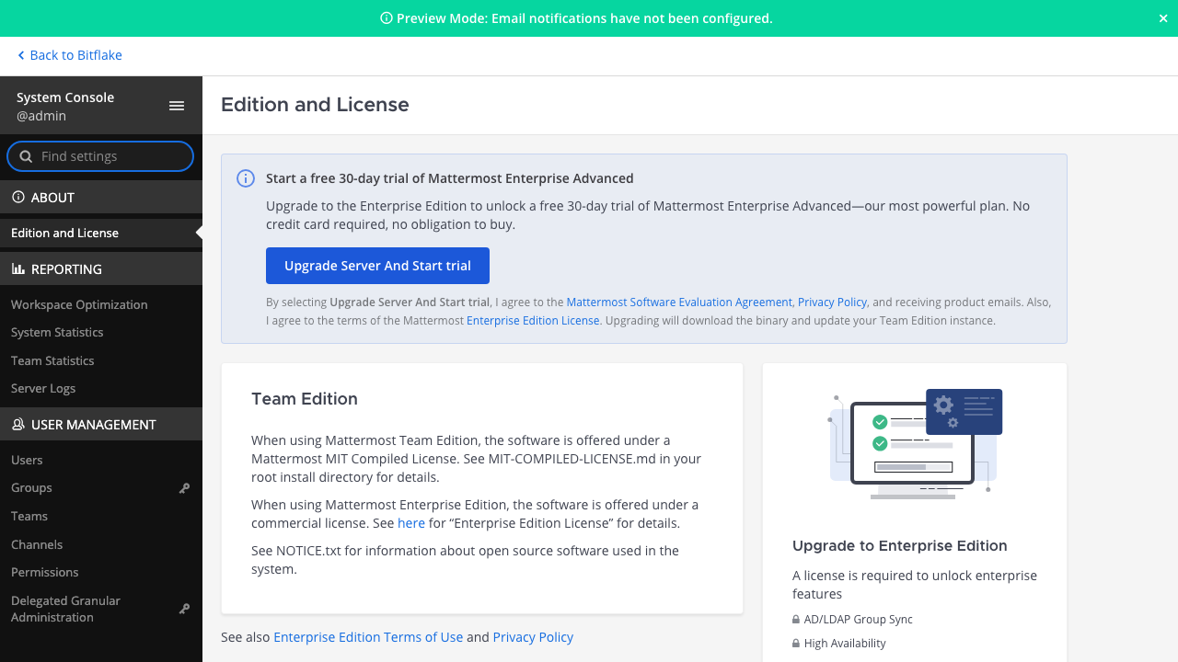1178x662 pixels.
Task: Select Permissions in the sidebar
Action: pos(45,572)
